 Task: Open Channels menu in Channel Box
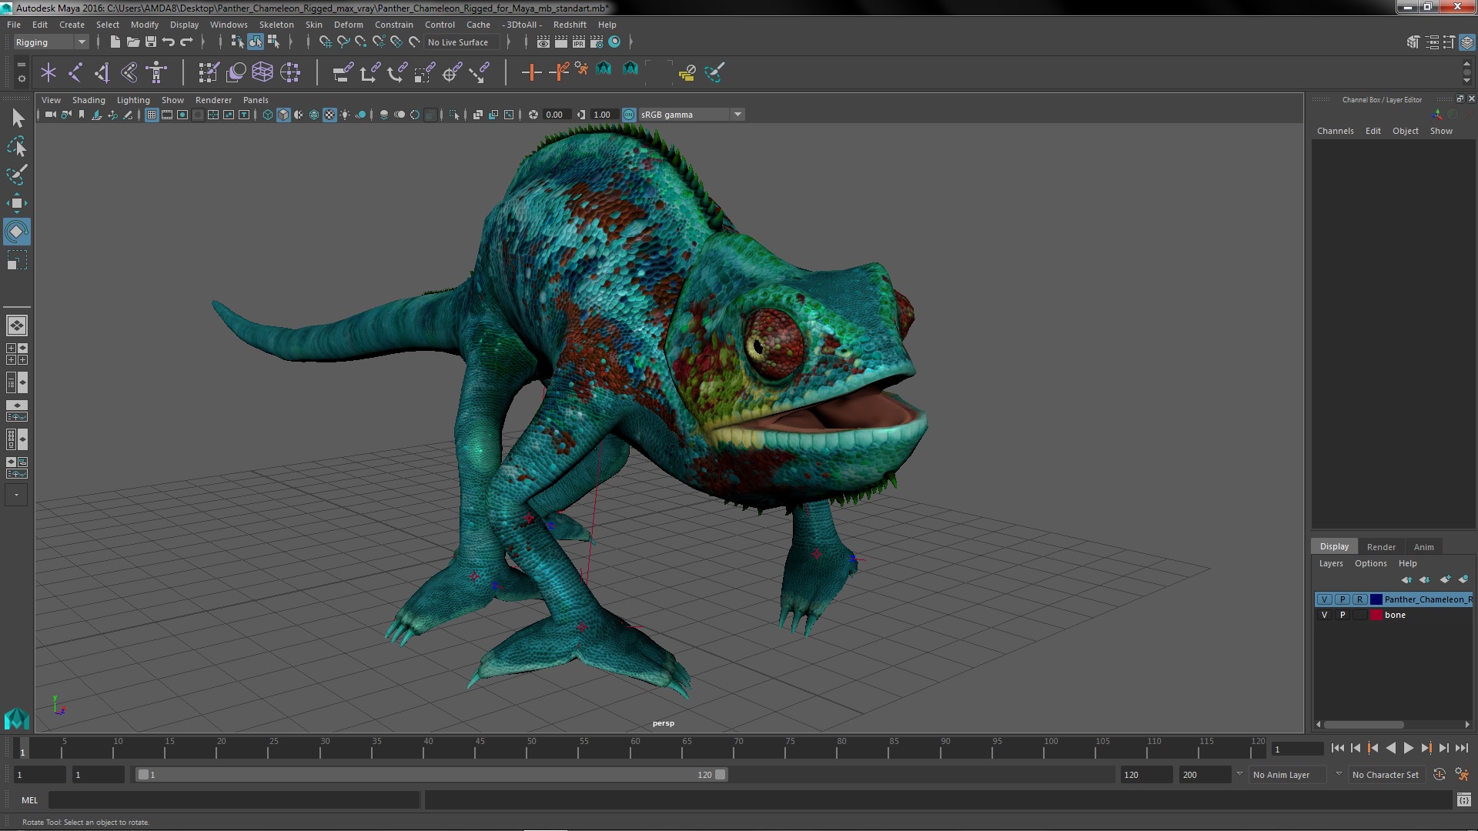point(1335,131)
